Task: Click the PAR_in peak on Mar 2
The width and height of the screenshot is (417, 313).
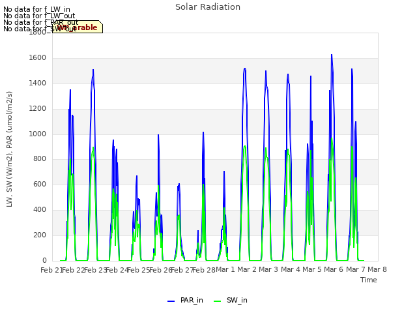Action: pyautogui.click(x=245, y=68)
